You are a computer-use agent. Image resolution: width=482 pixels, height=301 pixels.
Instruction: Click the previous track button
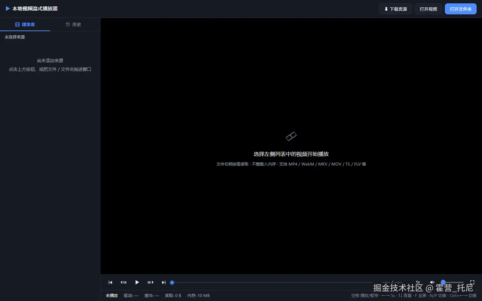point(110,283)
